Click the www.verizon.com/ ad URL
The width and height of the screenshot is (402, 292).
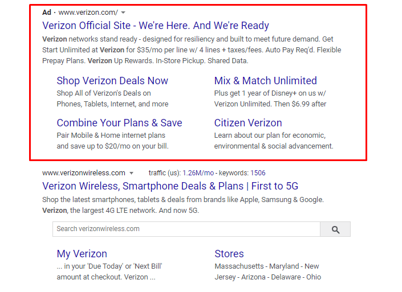[88, 13]
